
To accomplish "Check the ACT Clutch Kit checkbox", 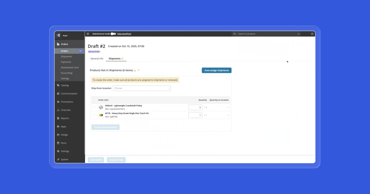I will coord(94,115).
